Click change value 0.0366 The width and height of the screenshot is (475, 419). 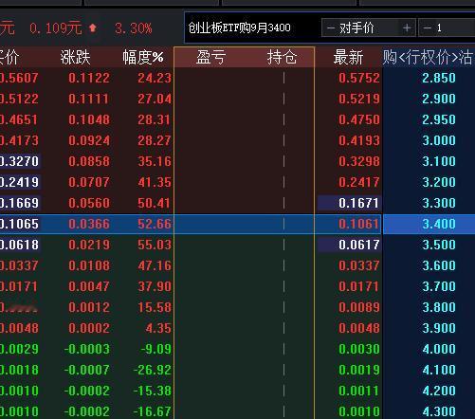(89, 224)
